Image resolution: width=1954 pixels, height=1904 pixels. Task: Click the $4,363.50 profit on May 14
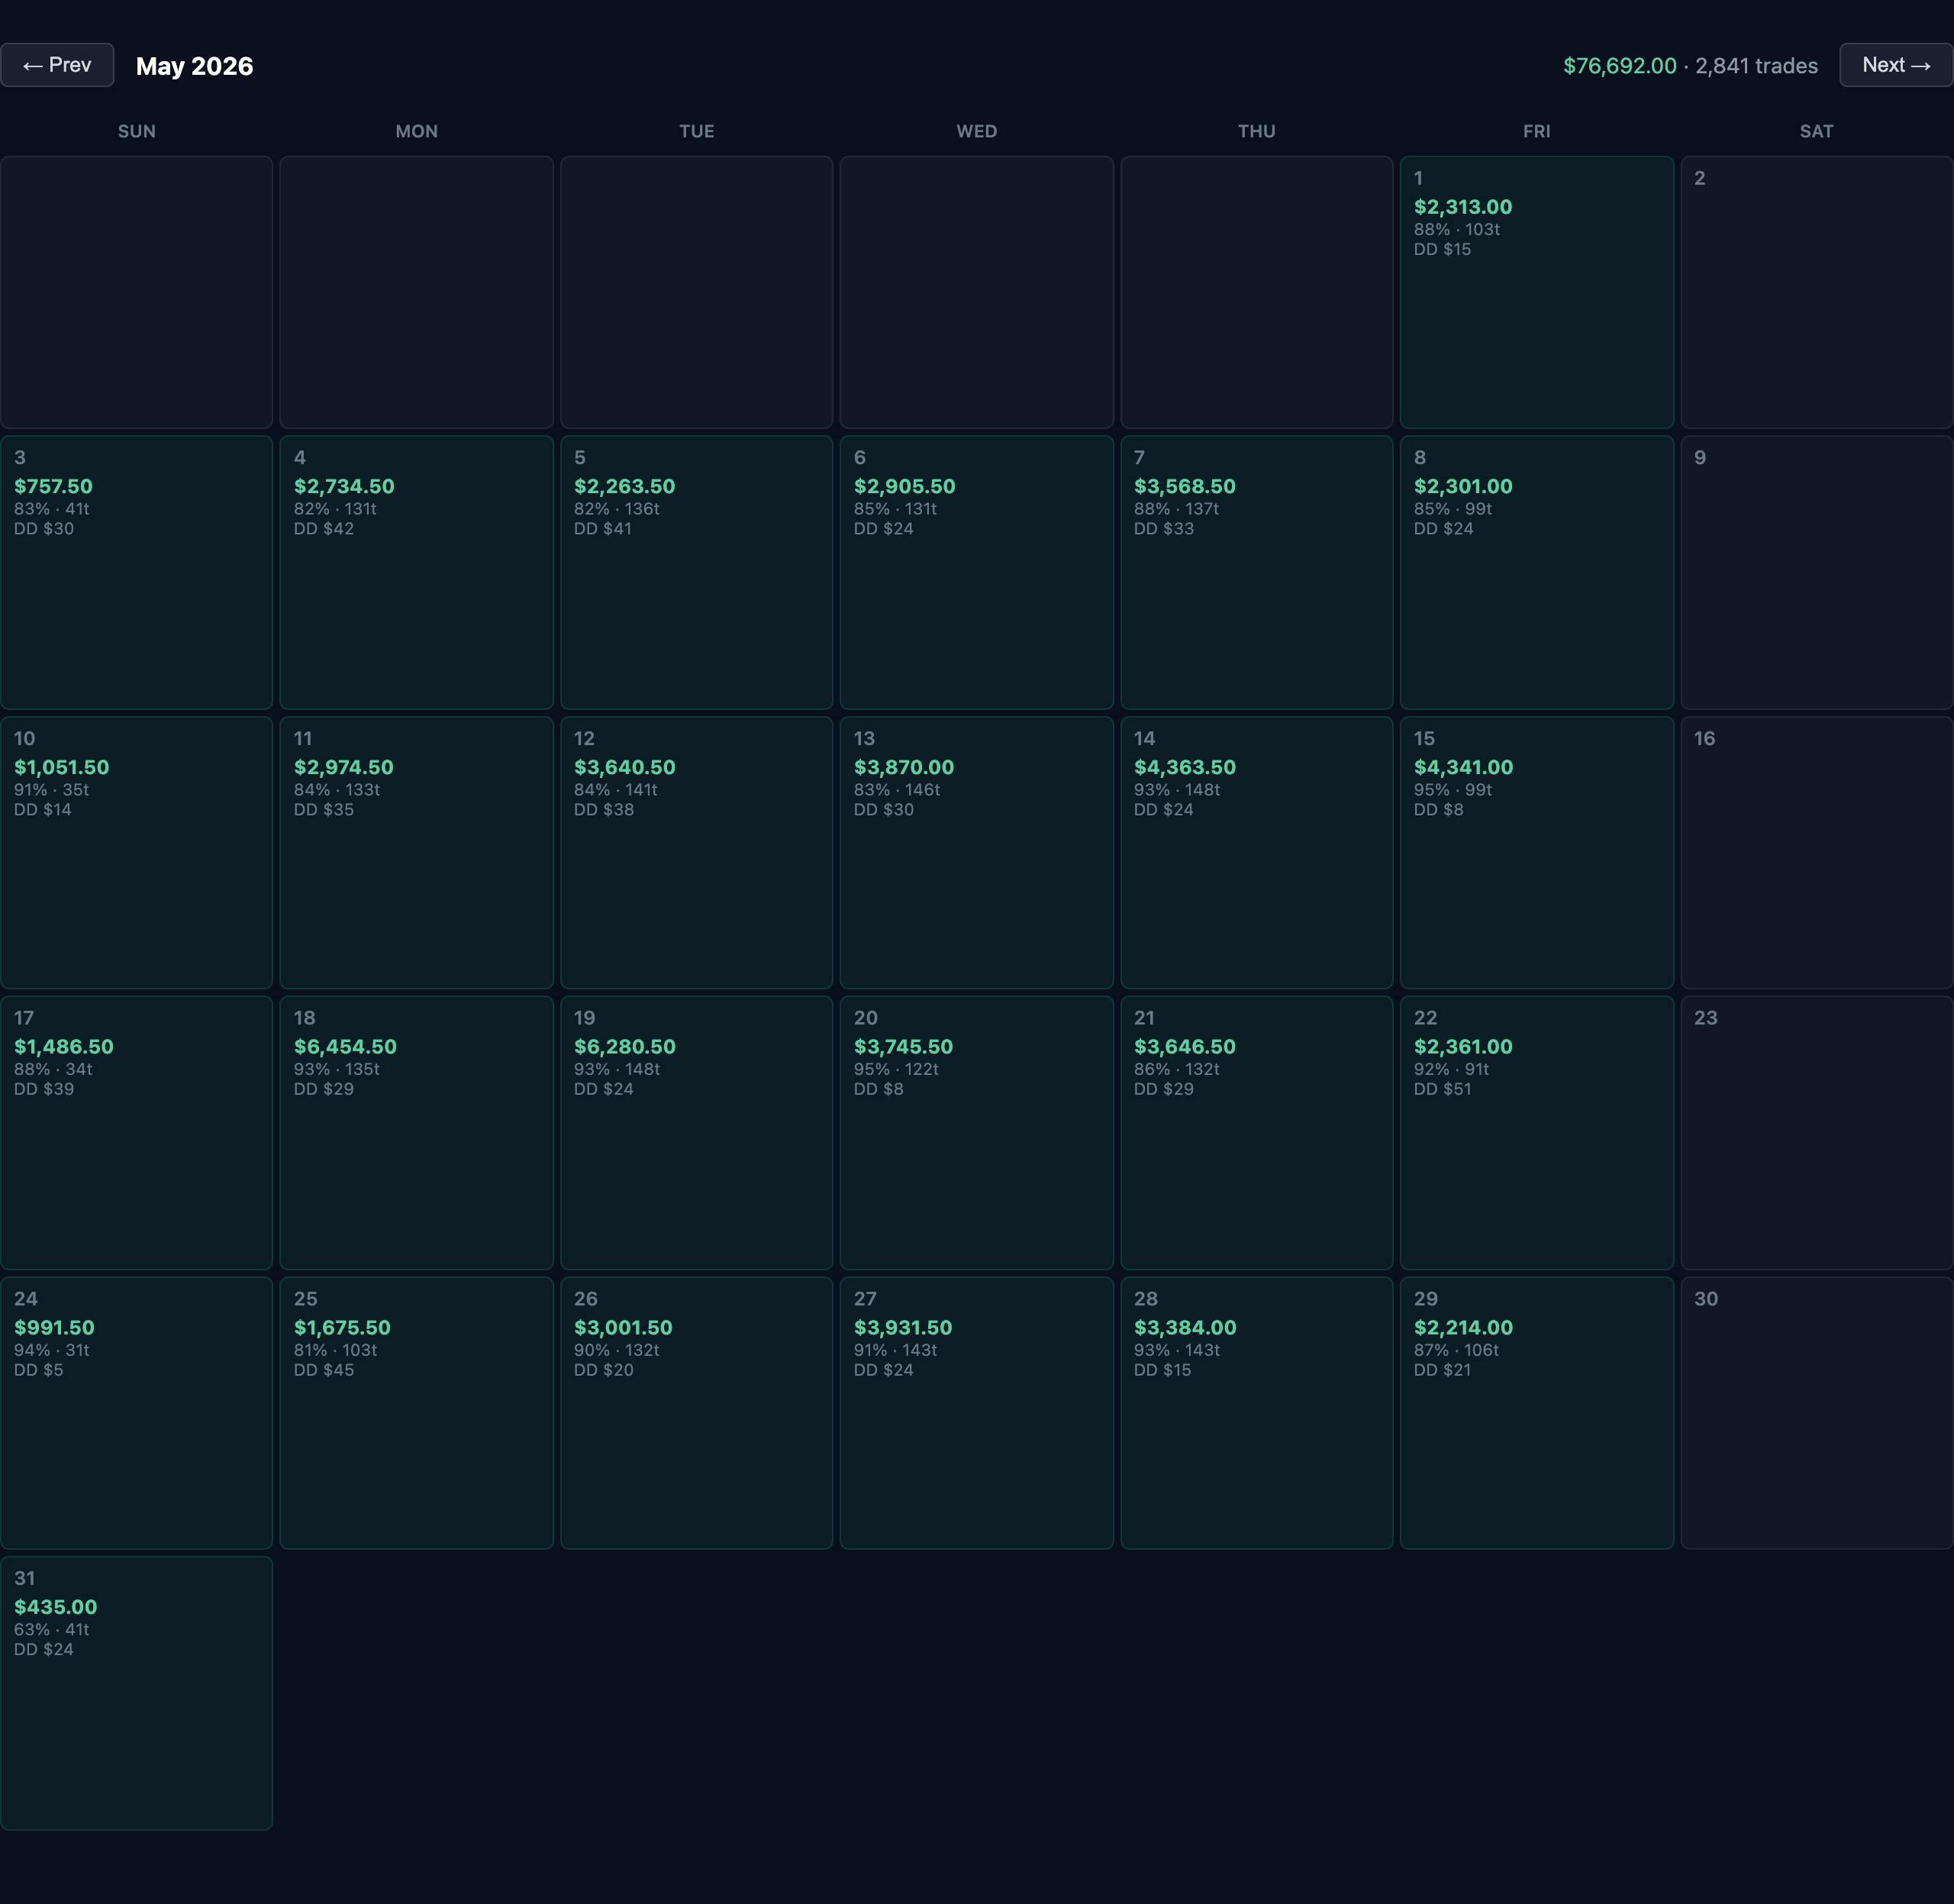[x=1184, y=767]
